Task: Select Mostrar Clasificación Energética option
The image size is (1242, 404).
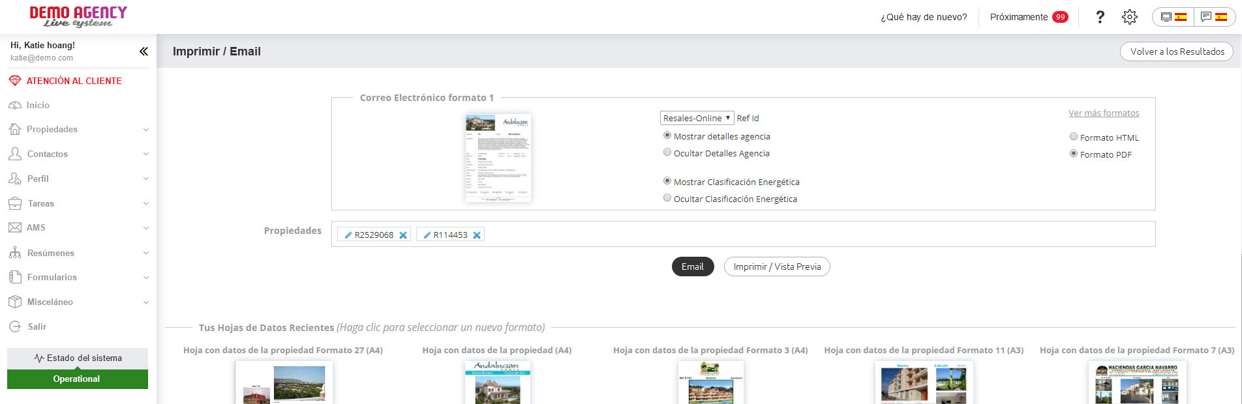Action: [667, 181]
